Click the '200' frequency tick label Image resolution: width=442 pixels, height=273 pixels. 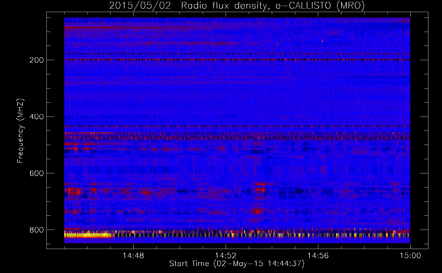tap(37, 60)
